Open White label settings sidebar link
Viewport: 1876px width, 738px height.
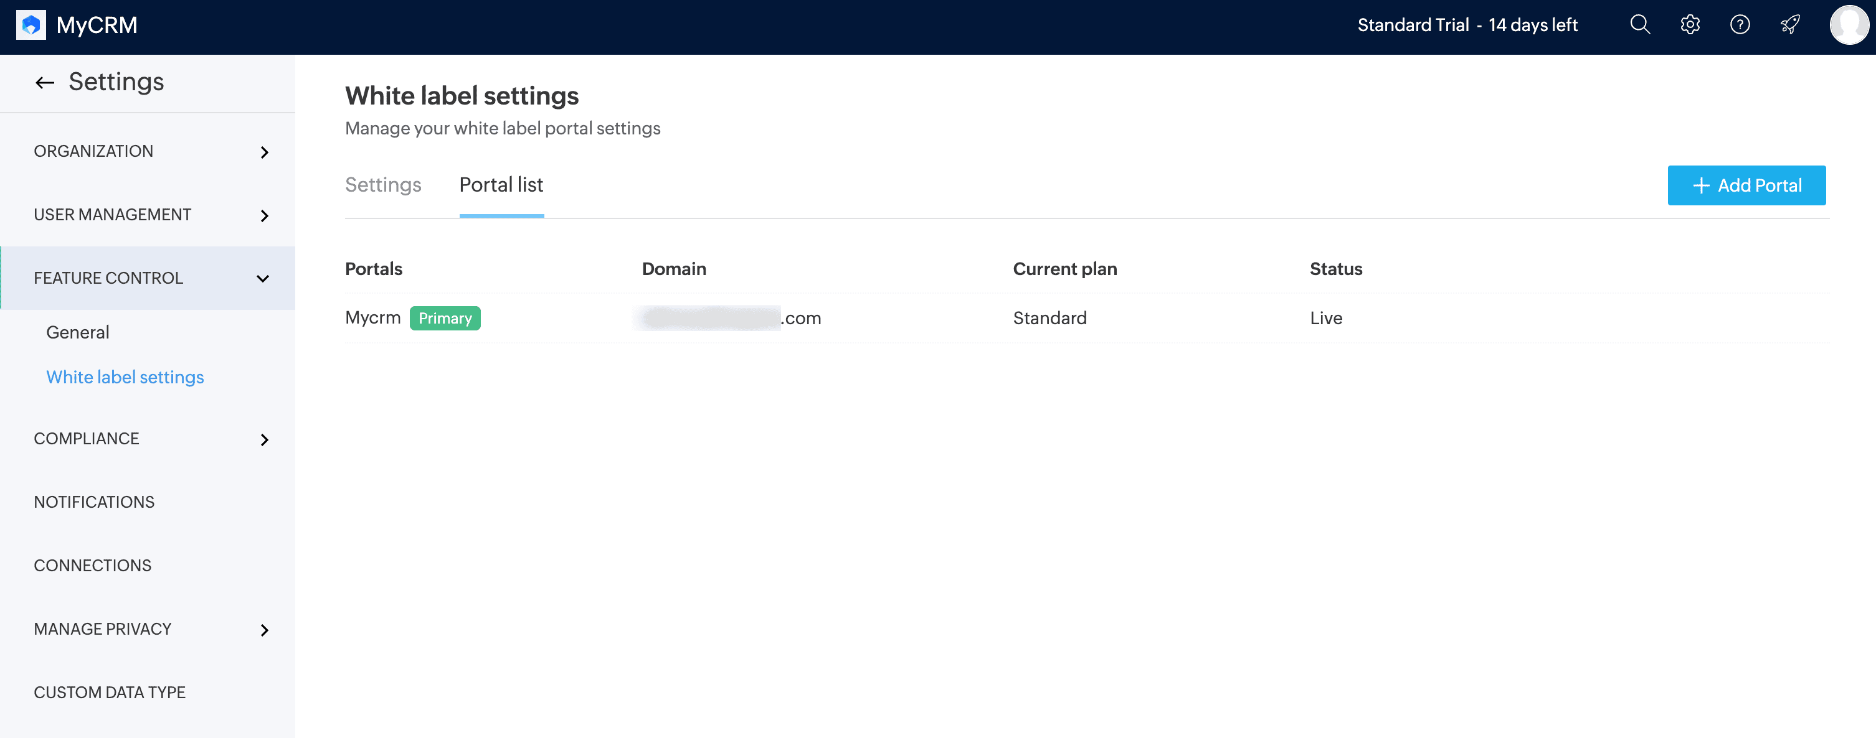tap(125, 377)
